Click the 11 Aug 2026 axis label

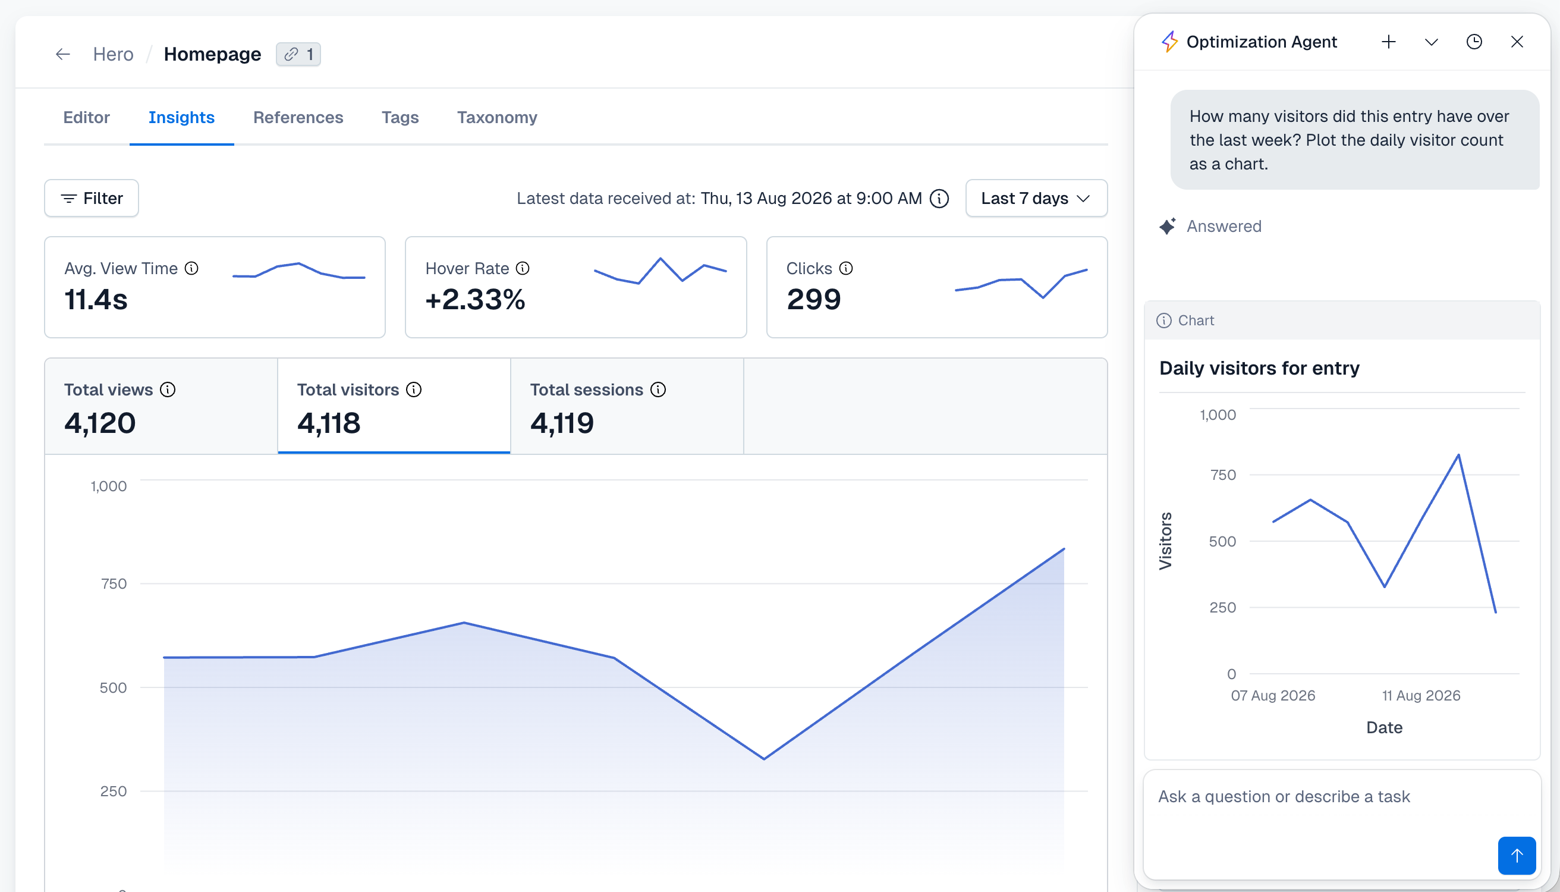click(1421, 695)
